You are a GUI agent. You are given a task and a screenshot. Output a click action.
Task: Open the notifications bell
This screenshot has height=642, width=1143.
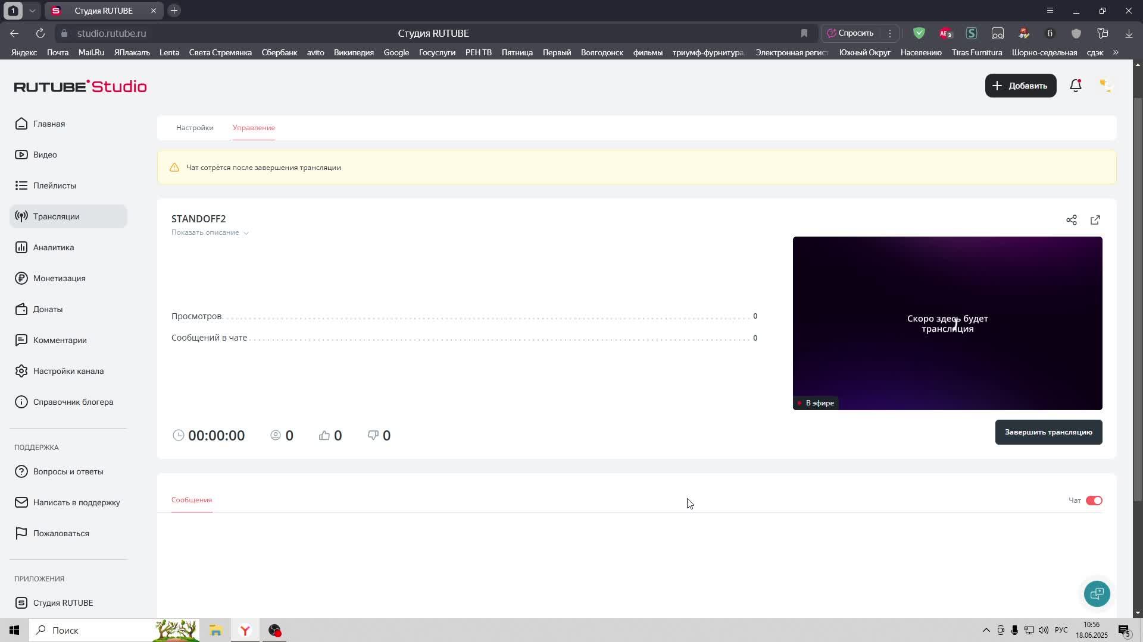1076,86
